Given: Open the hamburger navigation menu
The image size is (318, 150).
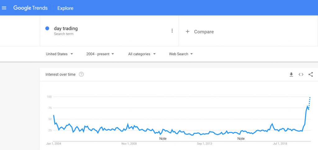Looking at the screenshot, I should point(4,8).
